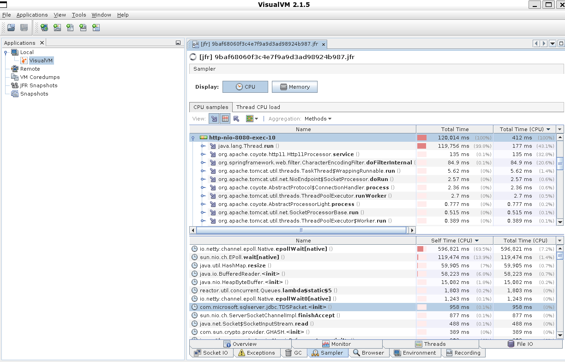The height and width of the screenshot is (362, 565).
Task: Open the Monitor tab
Action: [337, 344]
